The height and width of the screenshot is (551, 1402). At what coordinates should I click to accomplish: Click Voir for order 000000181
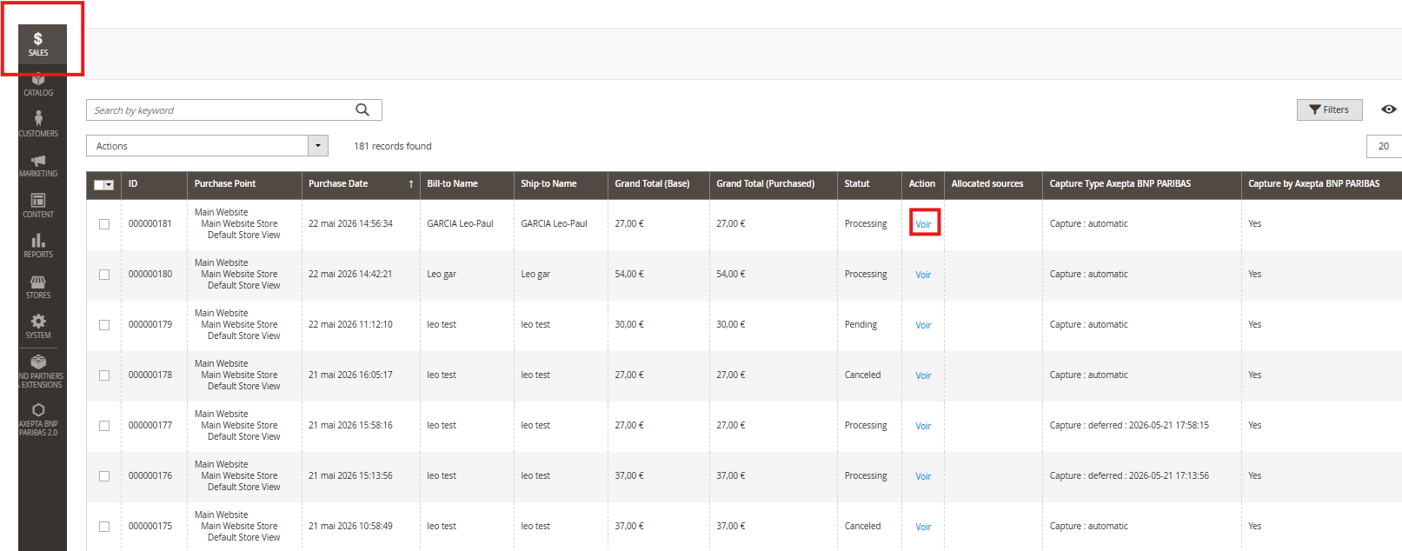tap(923, 224)
